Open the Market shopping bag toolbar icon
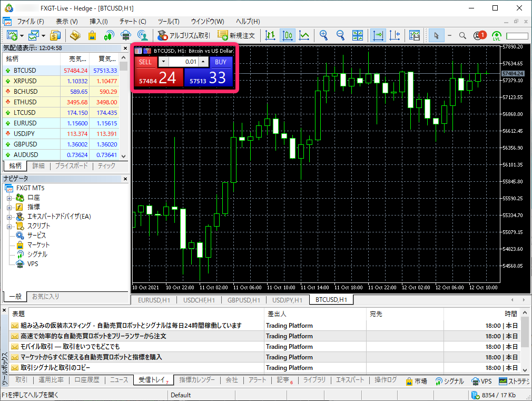Image resolution: width=532 pixels, height=401 pixels. [x=92, y=35]
